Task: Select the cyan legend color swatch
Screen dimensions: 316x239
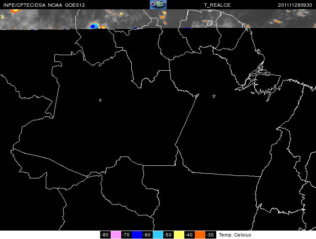Action: point(158,235)
